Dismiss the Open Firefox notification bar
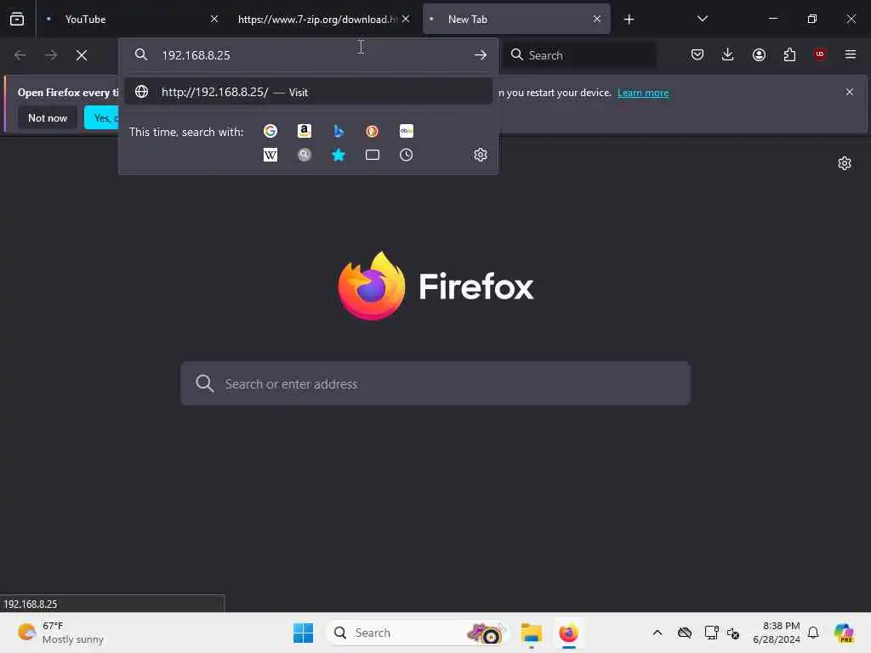Viewport: 871px width, 653px height. tap(850, 92)
